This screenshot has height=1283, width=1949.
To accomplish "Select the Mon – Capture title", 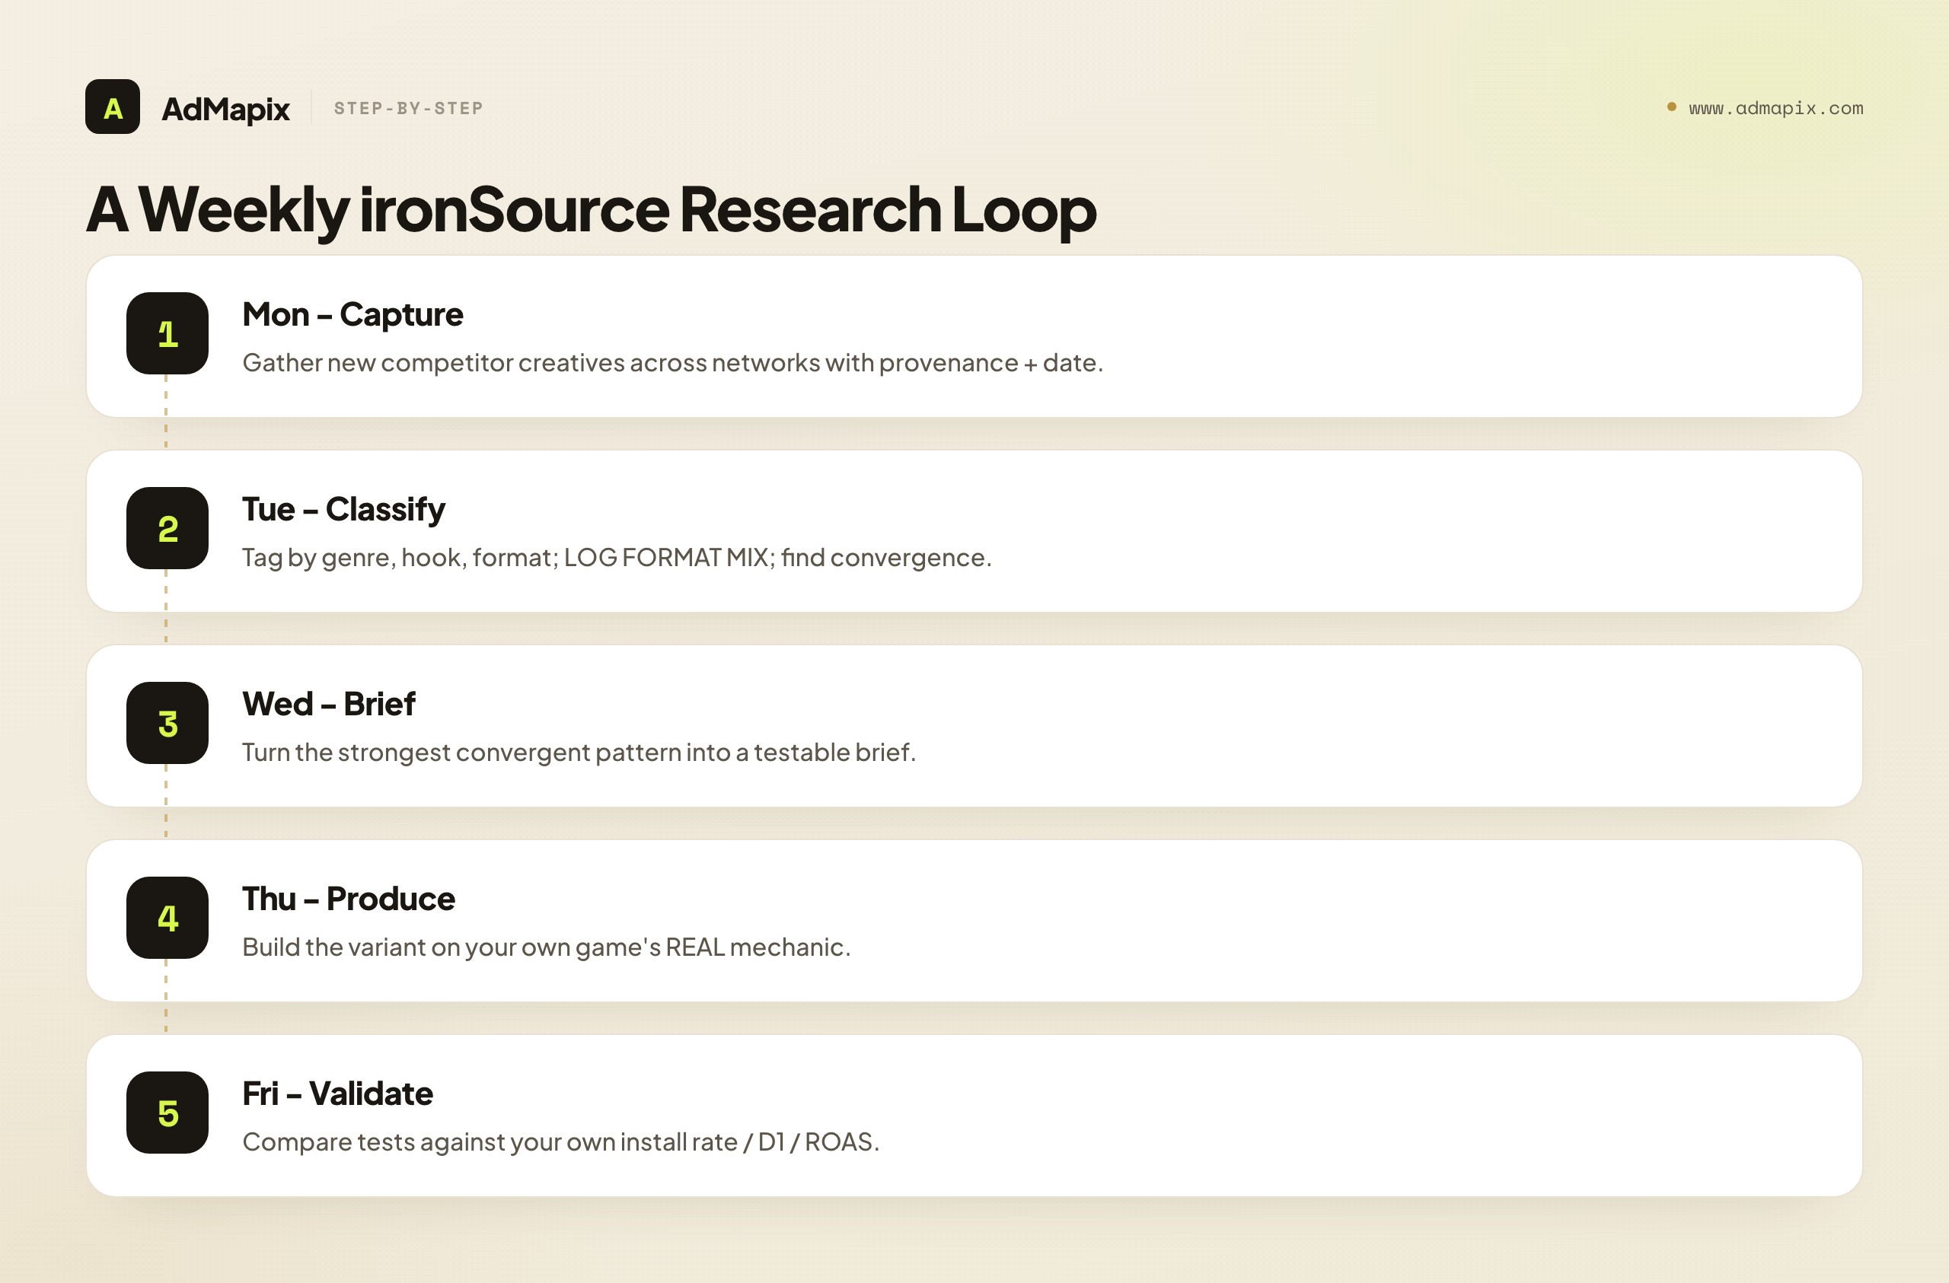I will click(353, 315).
